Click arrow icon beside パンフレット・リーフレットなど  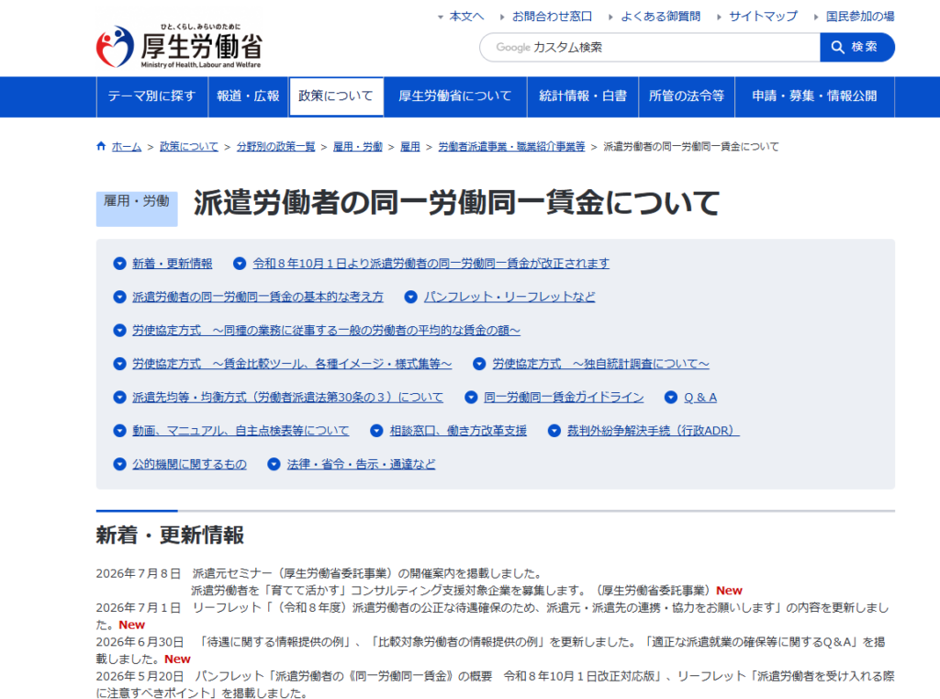coord(410,297)
